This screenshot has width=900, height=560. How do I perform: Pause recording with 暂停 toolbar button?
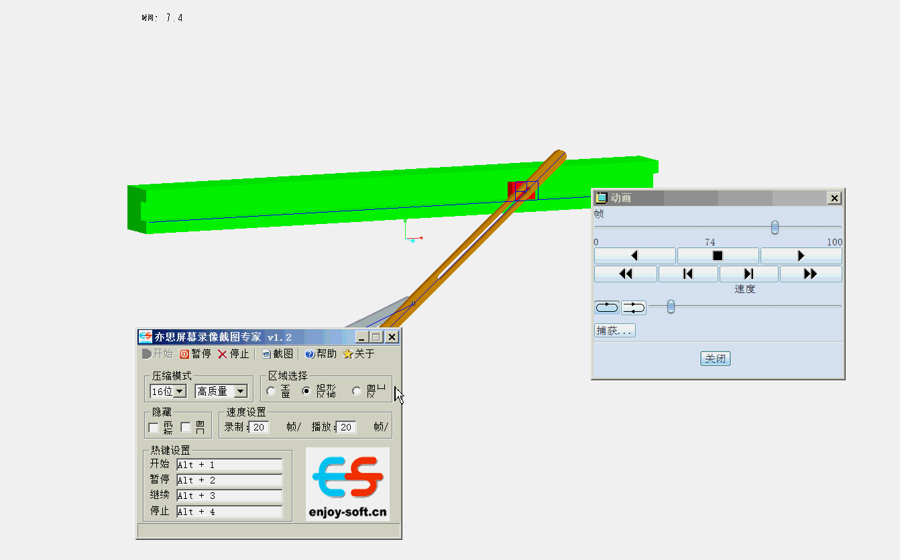[195, 353]
